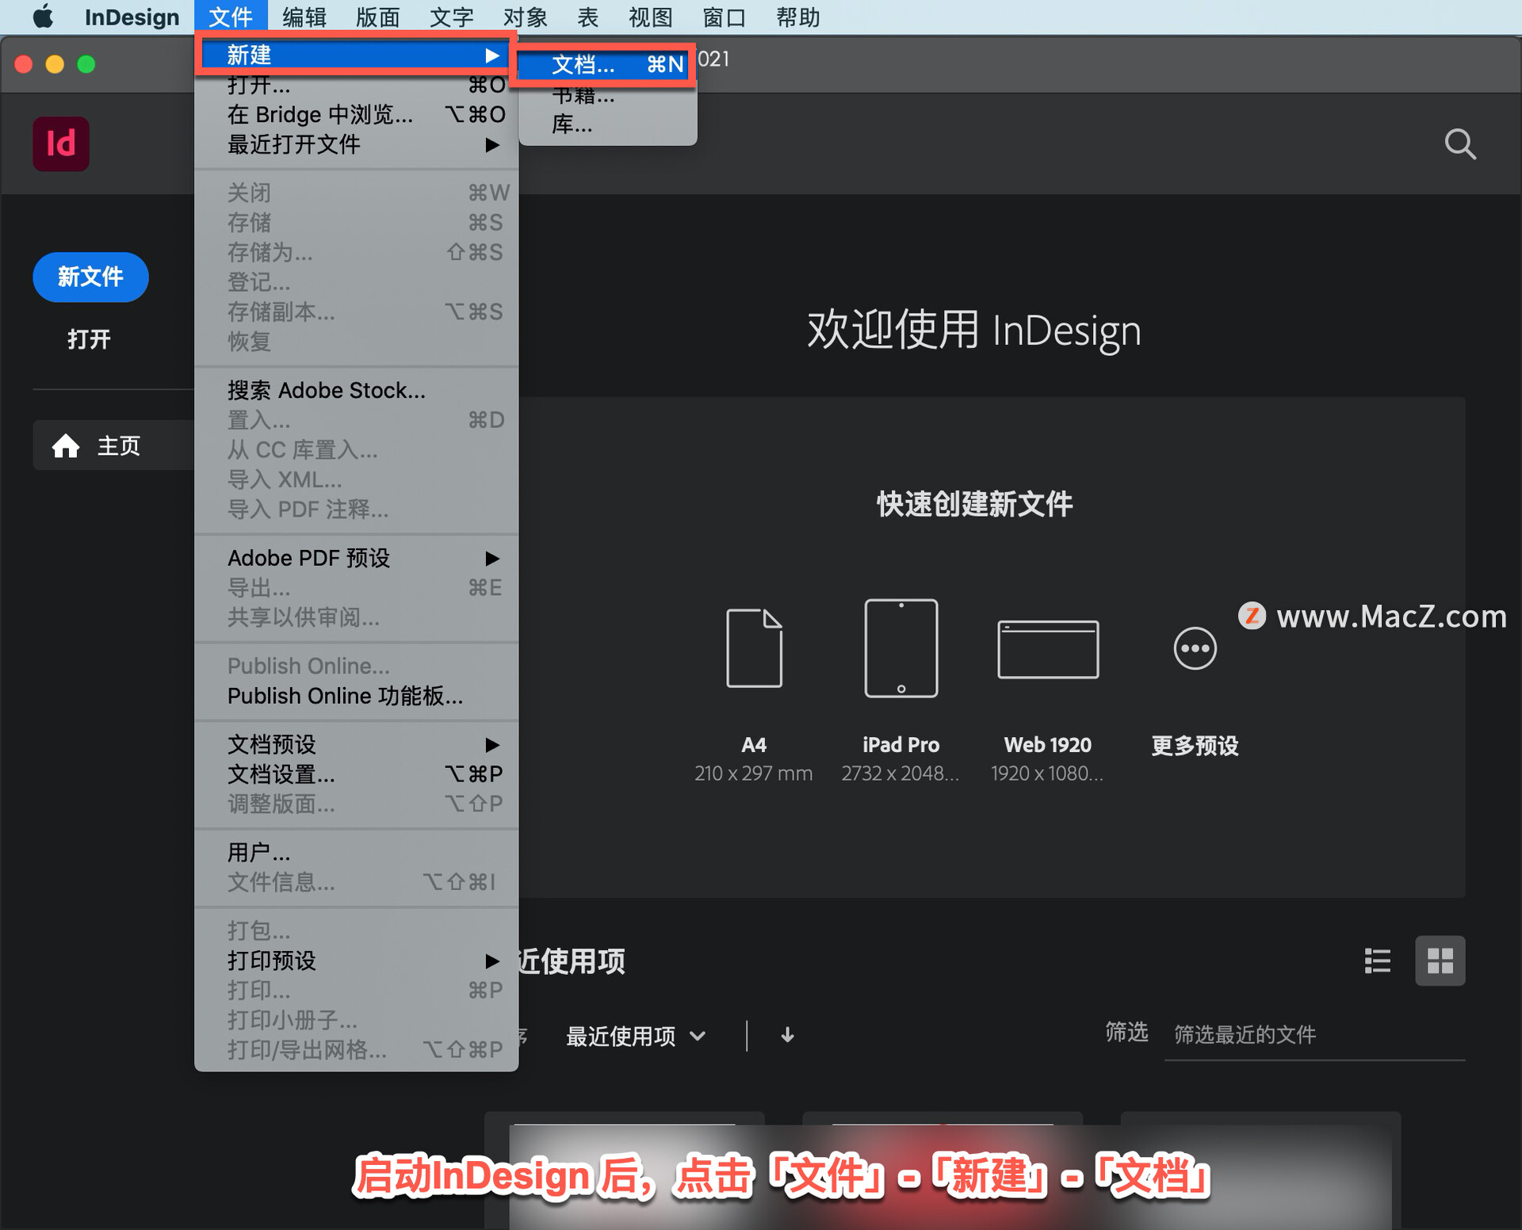1522x1230 pixels.
Task: Choose 用户... menu item
Action: coord(357,852)
